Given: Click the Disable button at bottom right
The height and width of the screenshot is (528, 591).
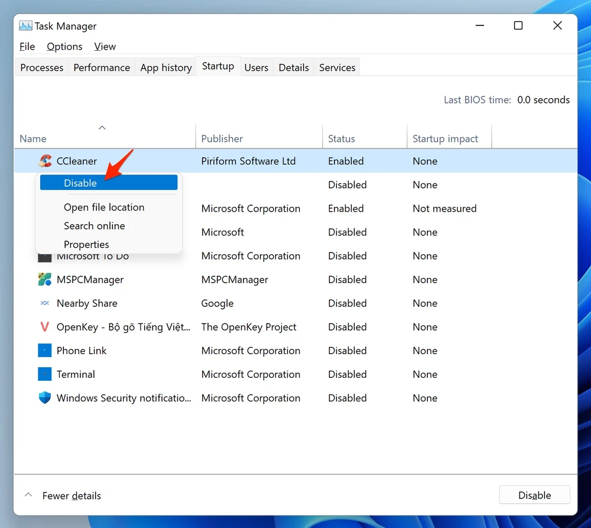Looking at the screenshot, I should click(x=534, y=495).
